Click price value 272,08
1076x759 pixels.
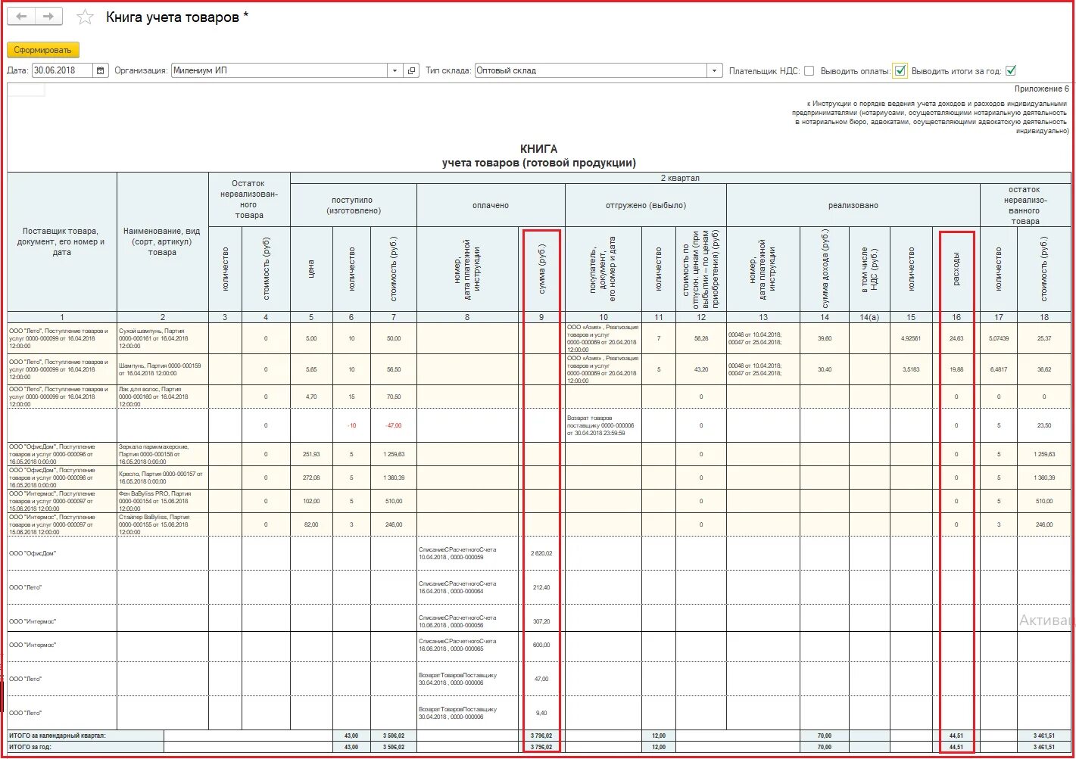[311, 477]
